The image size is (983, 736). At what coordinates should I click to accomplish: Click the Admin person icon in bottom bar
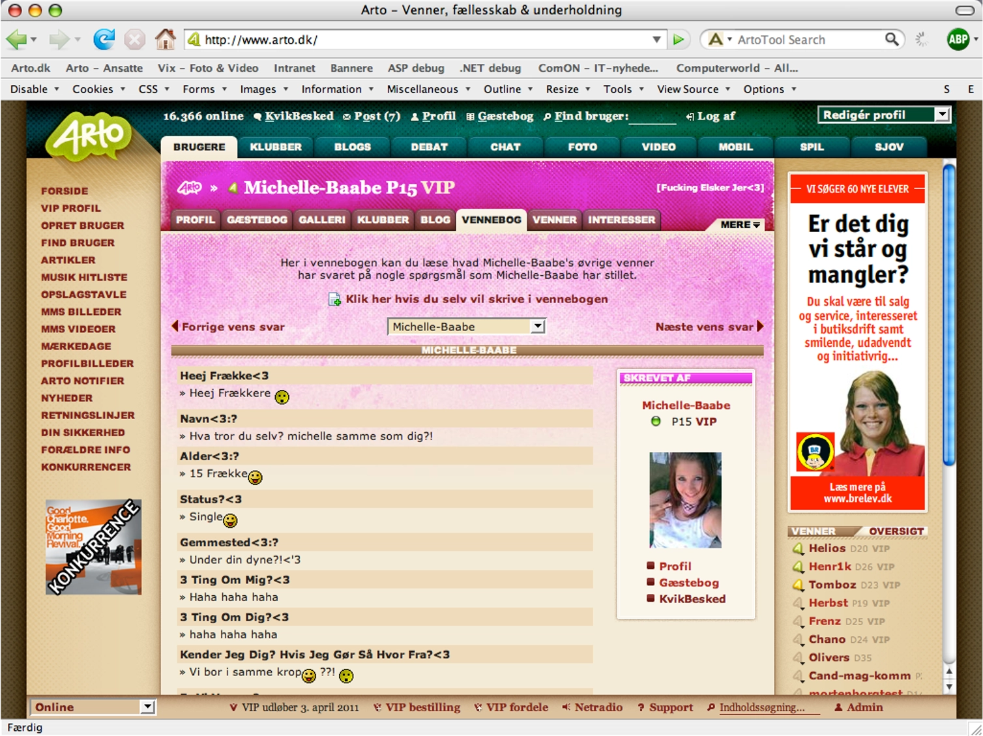pos(838,707)
